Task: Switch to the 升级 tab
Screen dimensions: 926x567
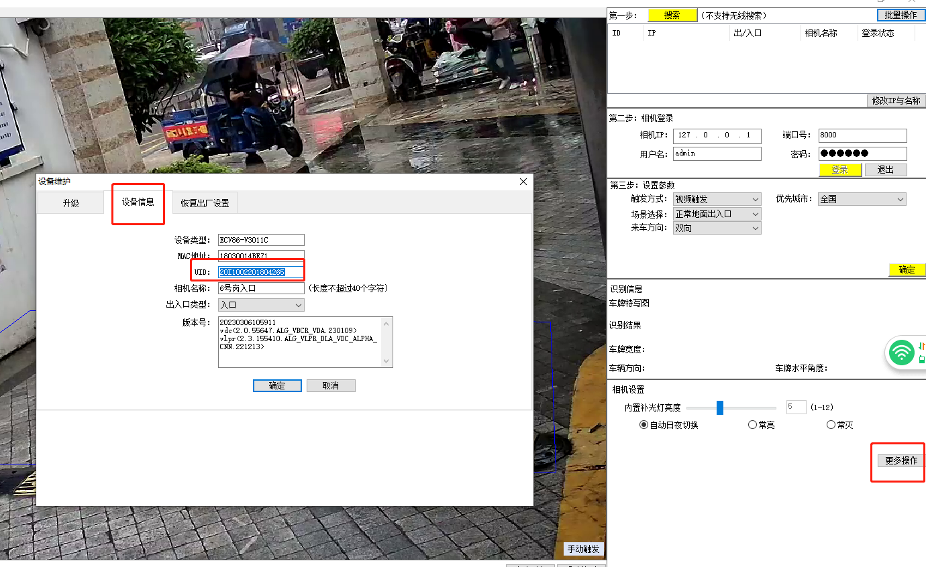Action: 70,203
